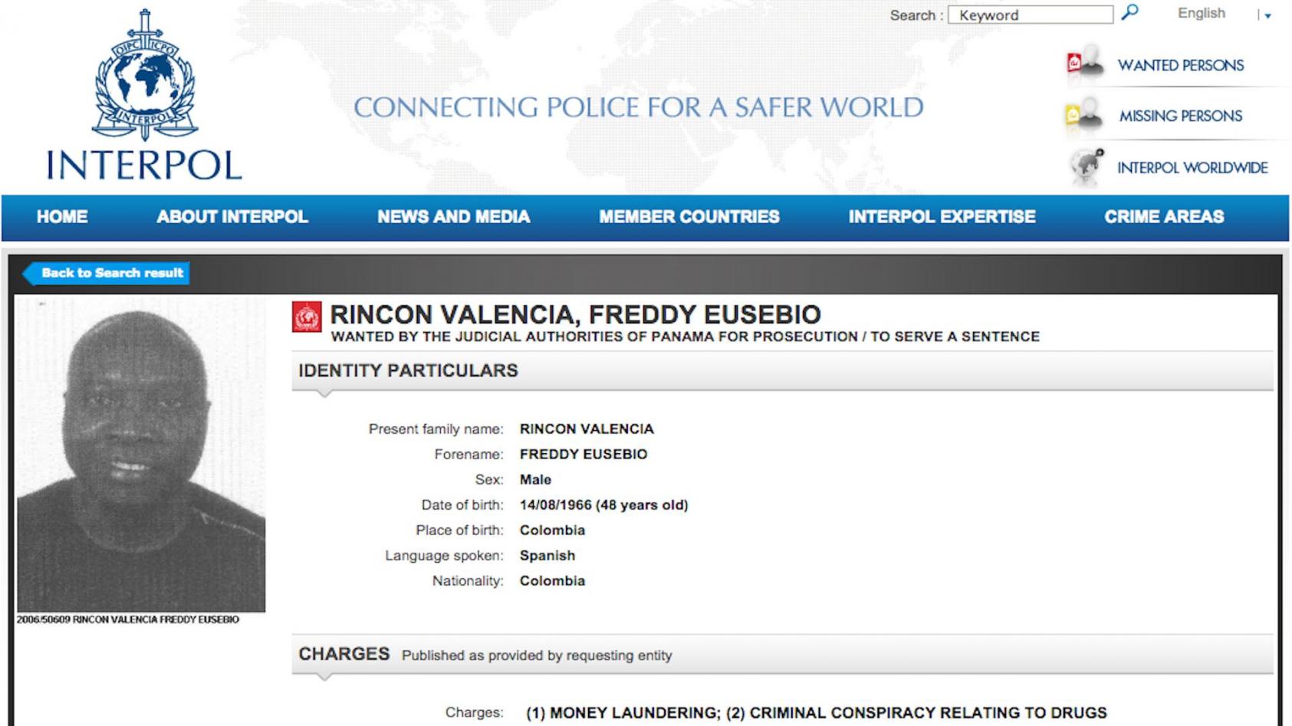Click the language dropdown arrow
Image resolution: width=1292 pixels, height=726 pixels.
[1267, 15]
